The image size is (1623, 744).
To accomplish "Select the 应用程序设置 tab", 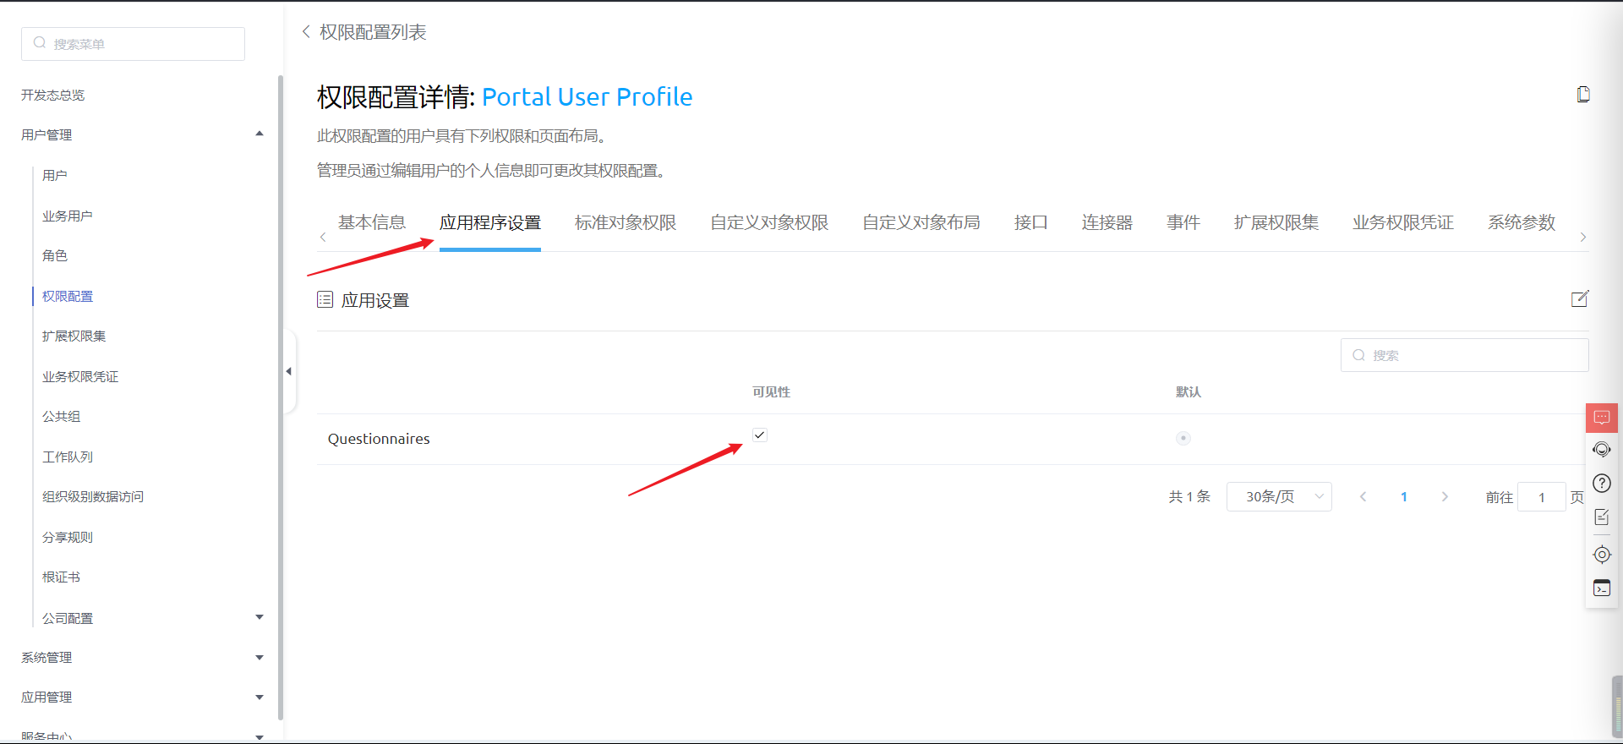I will point(490,222).
